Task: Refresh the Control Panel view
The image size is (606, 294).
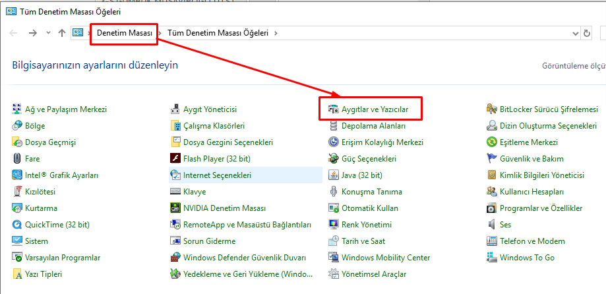Action: click(x=587, y=33)
